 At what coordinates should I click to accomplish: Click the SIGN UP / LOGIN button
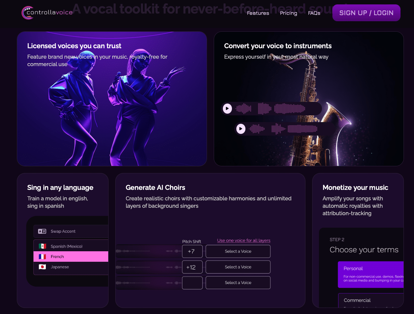pyautogui.click(x=366, y=13)
